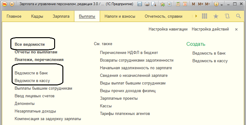The image size is (246, 125).
Task: Open Favorites star in sections panel
Action: [216, 16]
